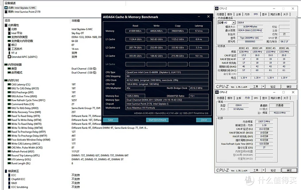Image resolution: width=301 pixels, height=190 pixels.
Task: Click Memory Read value 41009 MB/s
Action: pos(135,31)
